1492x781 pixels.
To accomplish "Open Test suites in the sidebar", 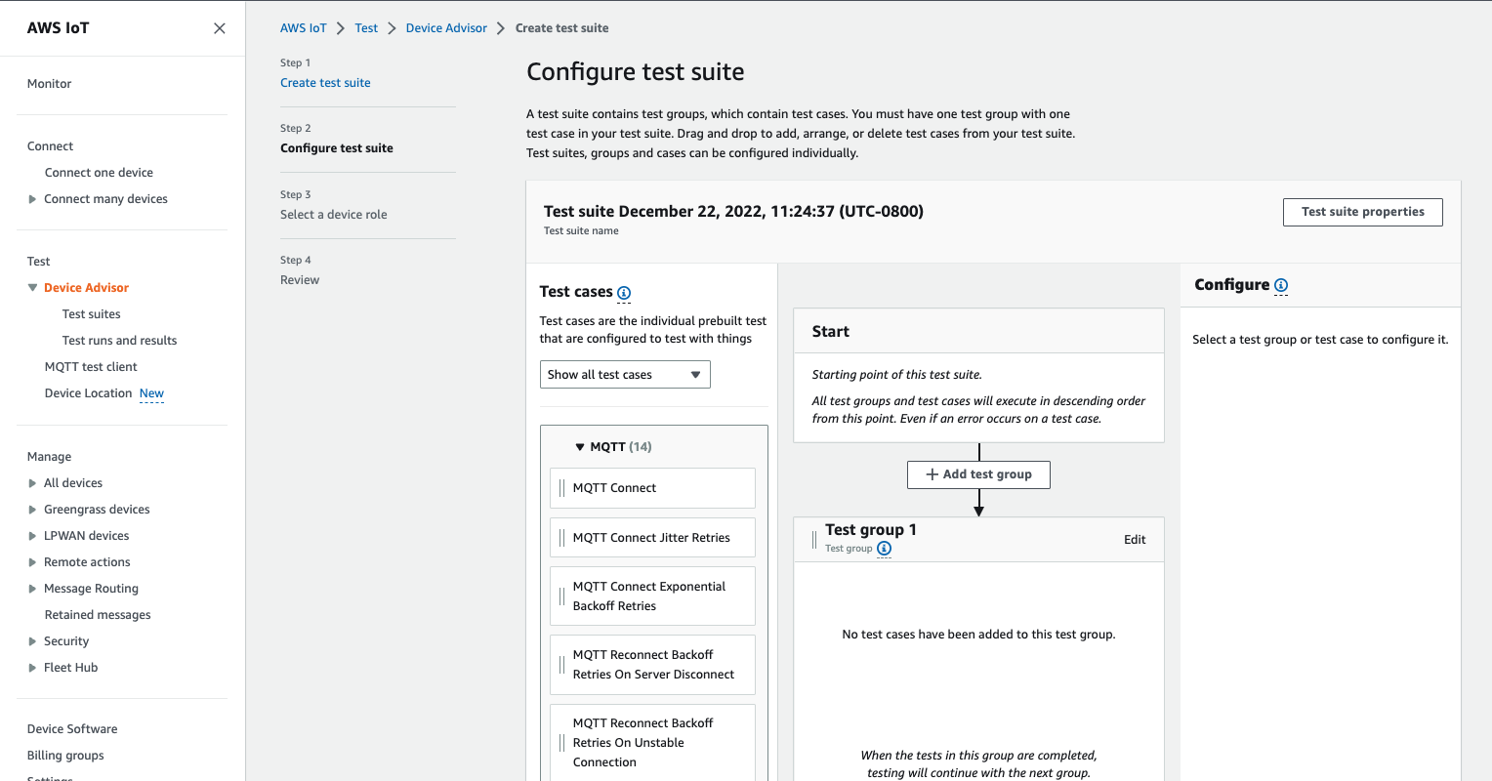I will 91,313.
